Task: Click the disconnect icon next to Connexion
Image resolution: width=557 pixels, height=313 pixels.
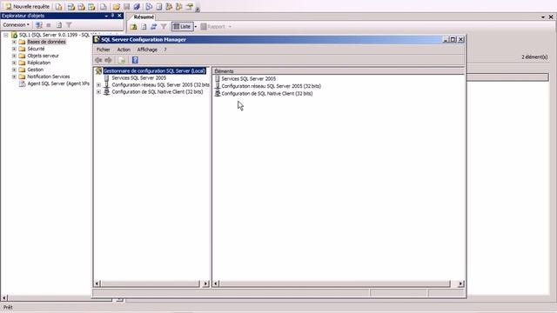Action: coord(39,25)
